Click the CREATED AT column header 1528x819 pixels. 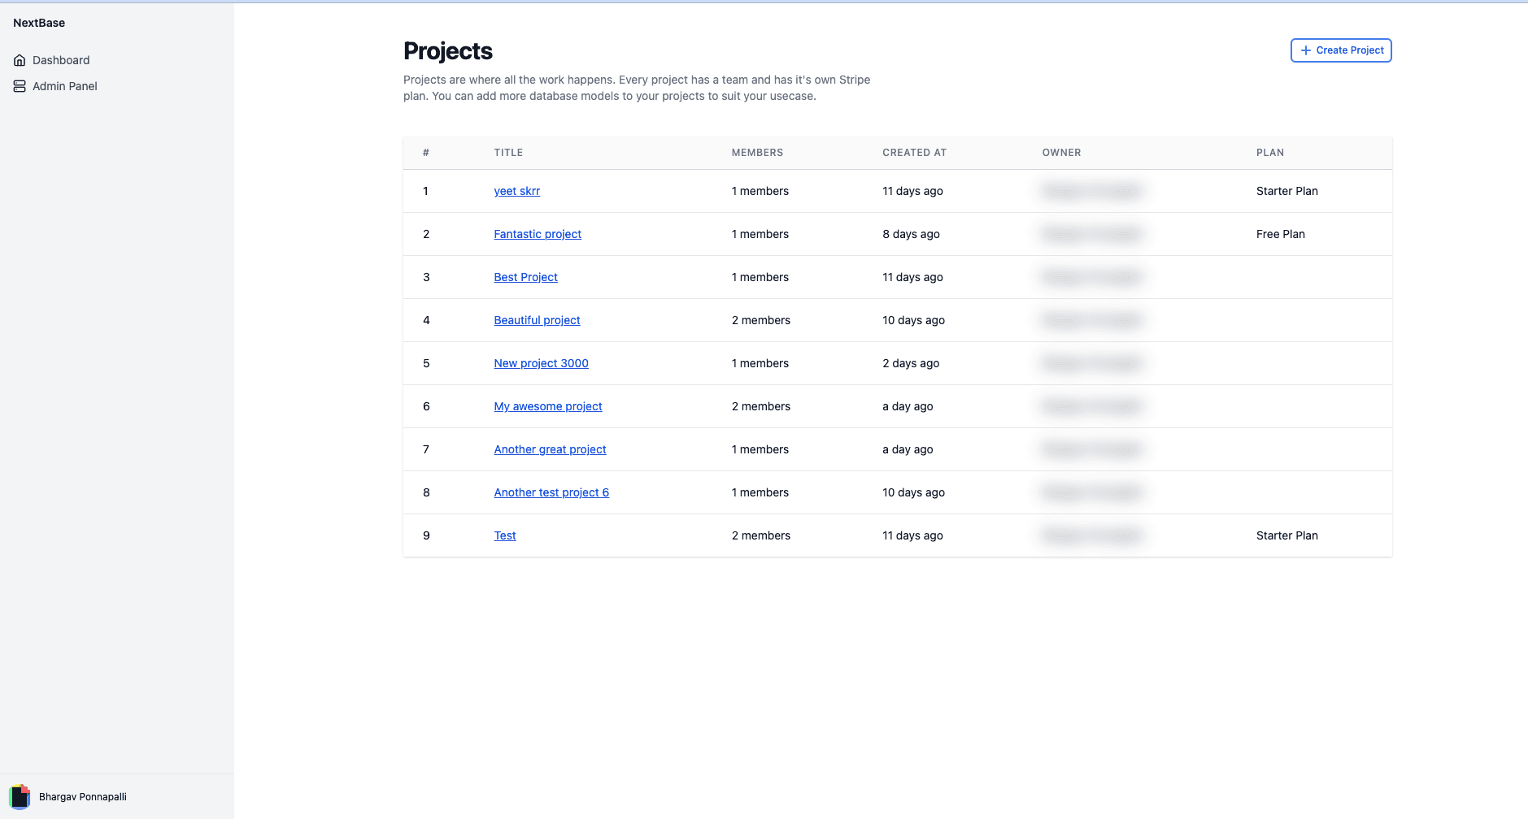(915, 153)
